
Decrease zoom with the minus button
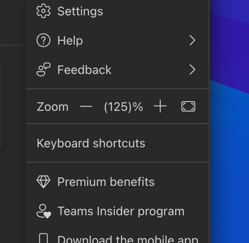click(86, 107)
